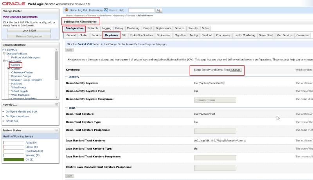Viewport: 313px width, 180px height.
Task: Collapse the Domain Partitions tree node
Action: (x=4, y=53)
